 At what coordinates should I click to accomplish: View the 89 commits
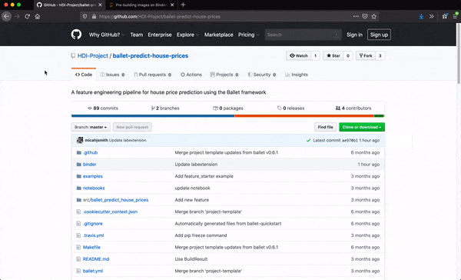click(103, 108)
